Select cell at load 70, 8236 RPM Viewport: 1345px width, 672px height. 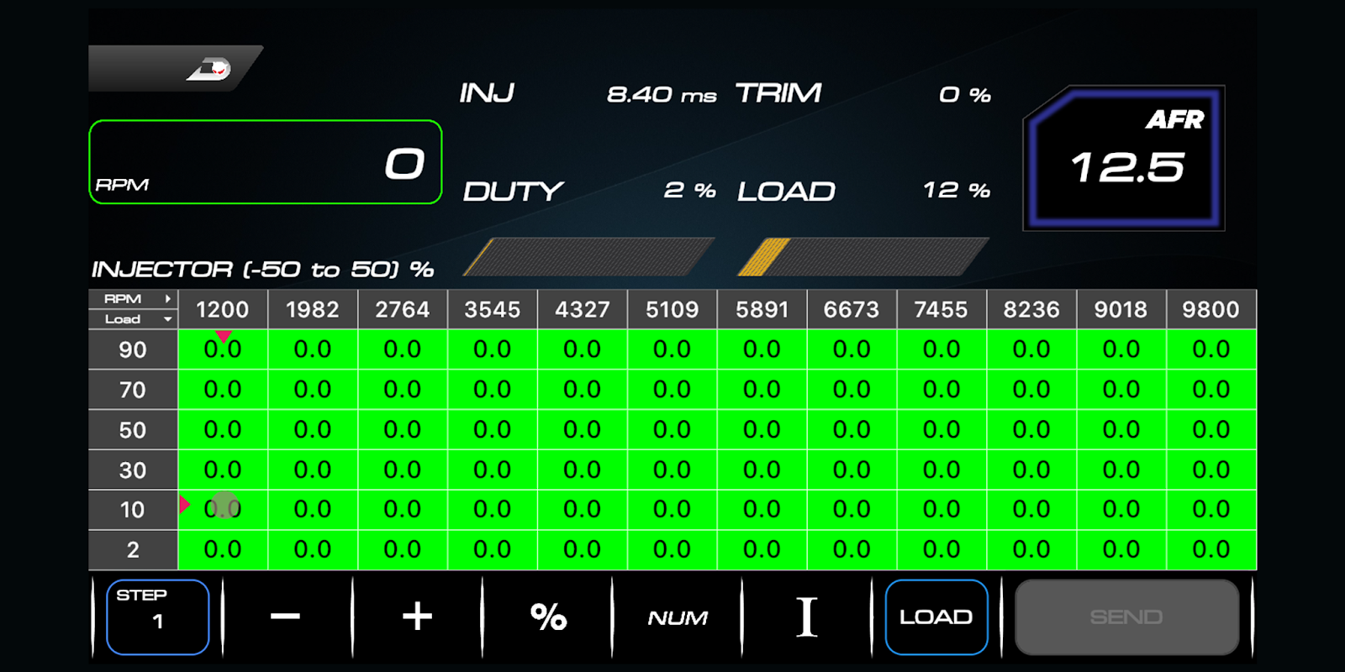[x=1031, y=390]
